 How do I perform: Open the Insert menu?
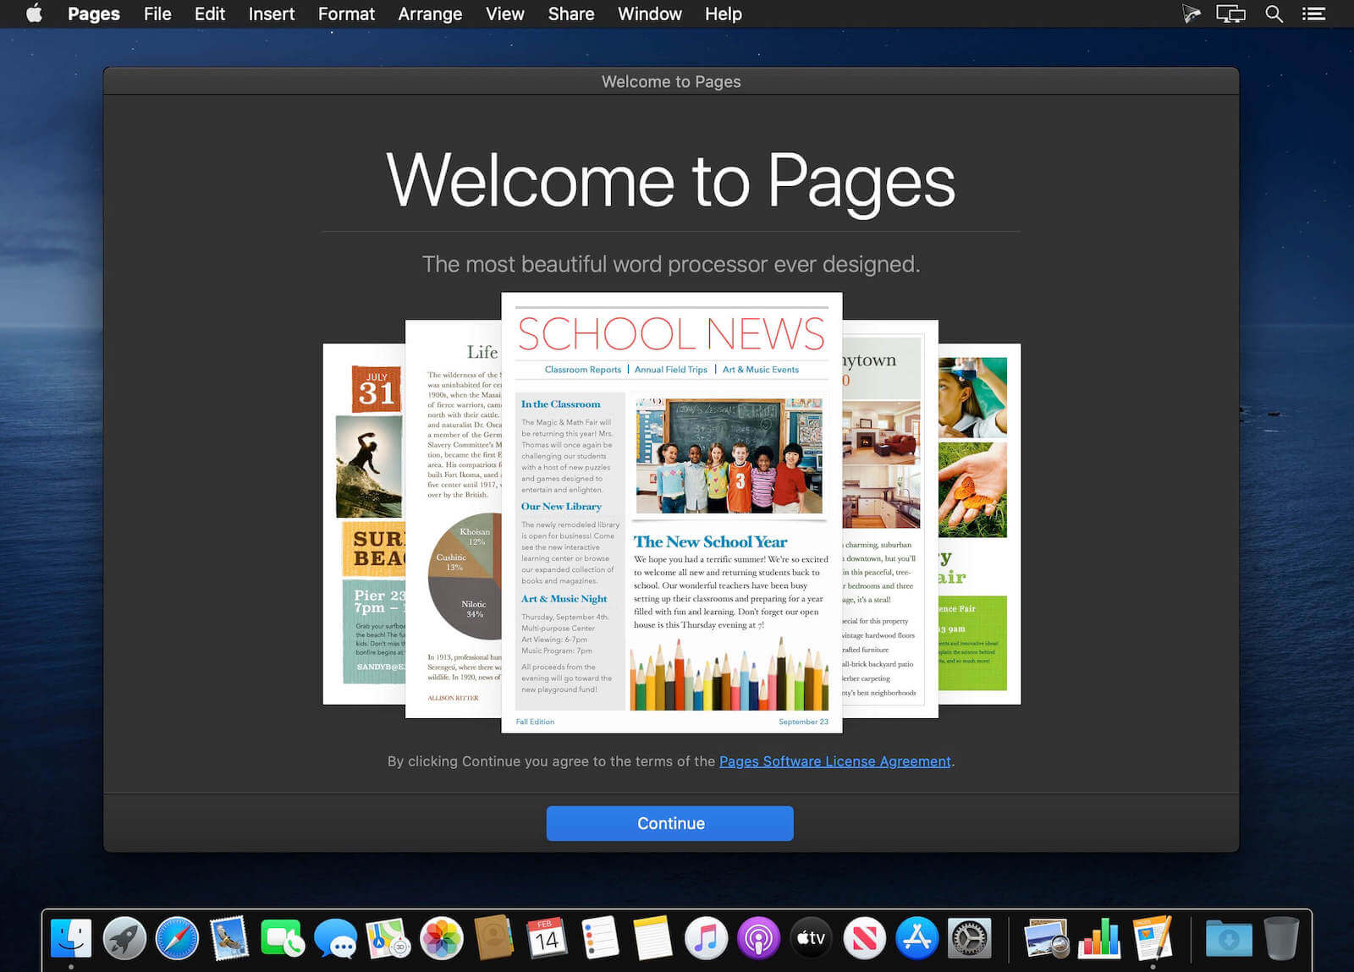tap(272, 14)
